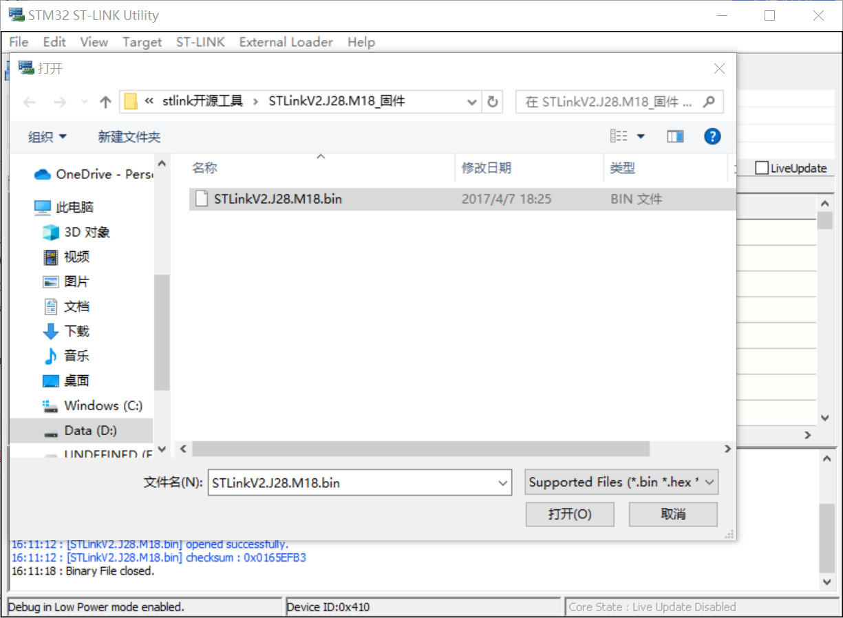Open the View menu

94,42
